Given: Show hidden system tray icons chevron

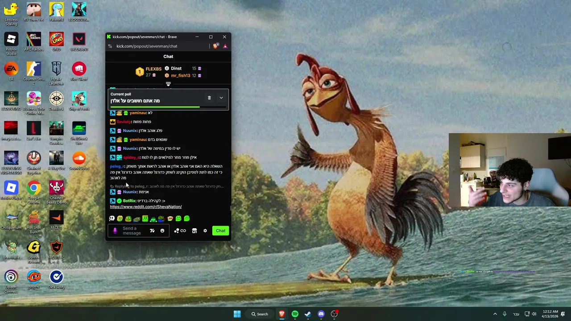Looking at the screenshot, I should pyautogui.click(x=495, y=314).
